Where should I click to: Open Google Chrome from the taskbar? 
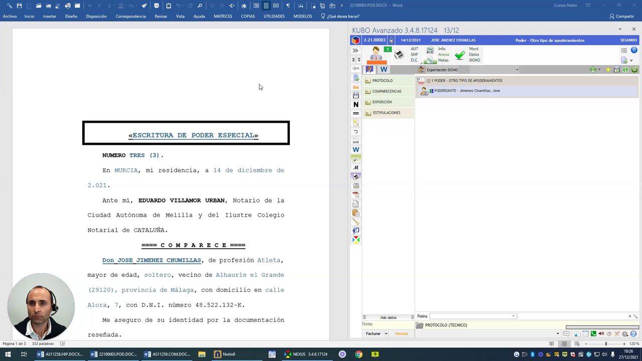pyautogui.click(x=359, y=354)
